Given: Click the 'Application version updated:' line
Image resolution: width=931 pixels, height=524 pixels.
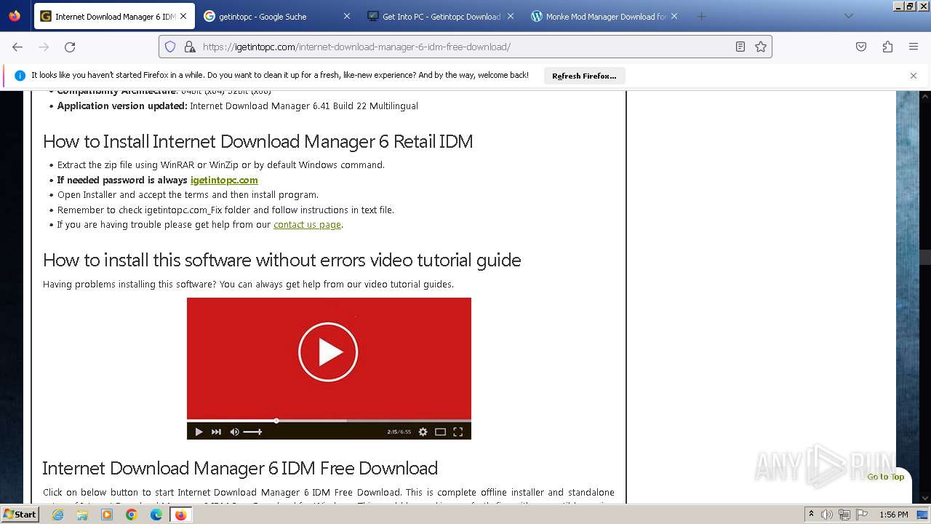Looking at the screenshot, I should [238, 106].
